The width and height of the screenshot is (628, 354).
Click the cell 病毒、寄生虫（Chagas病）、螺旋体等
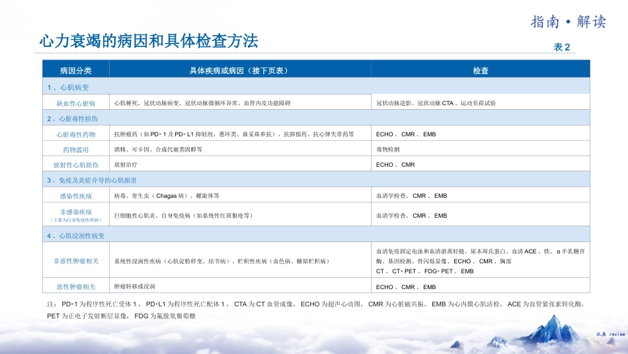240,196
